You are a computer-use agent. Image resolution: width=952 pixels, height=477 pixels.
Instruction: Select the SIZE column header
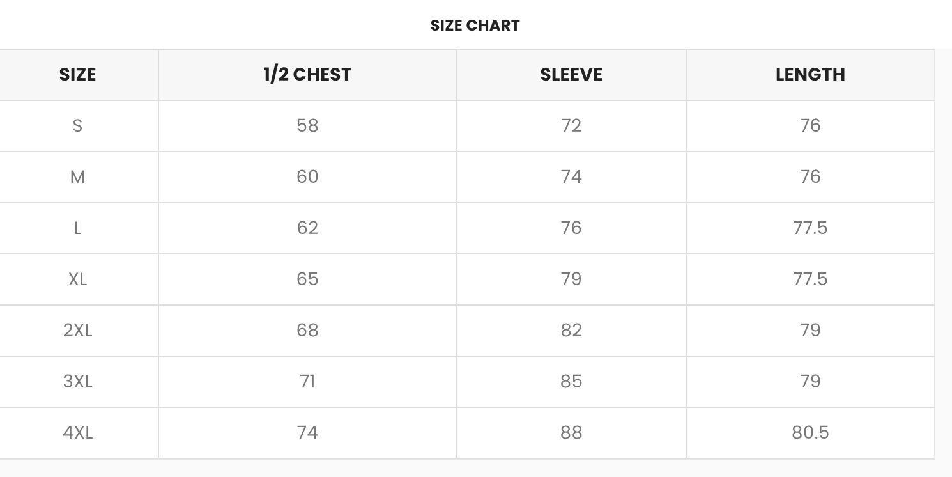(x=77, y=75)
